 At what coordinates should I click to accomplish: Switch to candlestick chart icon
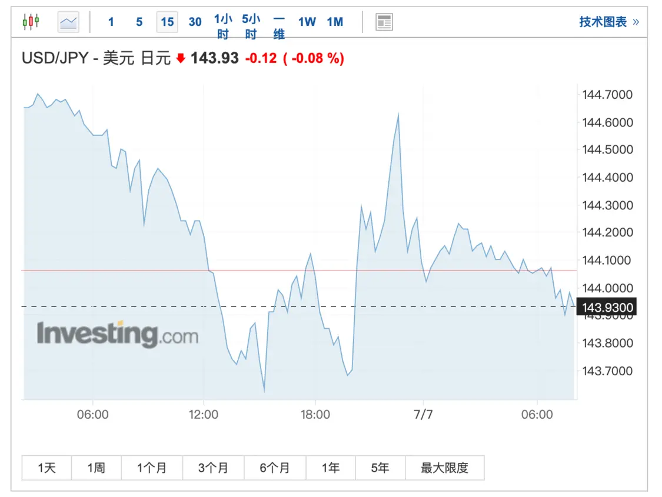[x=31, y=22]
